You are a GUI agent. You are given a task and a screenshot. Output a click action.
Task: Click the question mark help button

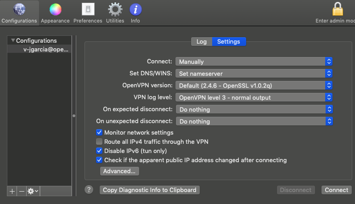pyautogui.click(x=89, y=190)
